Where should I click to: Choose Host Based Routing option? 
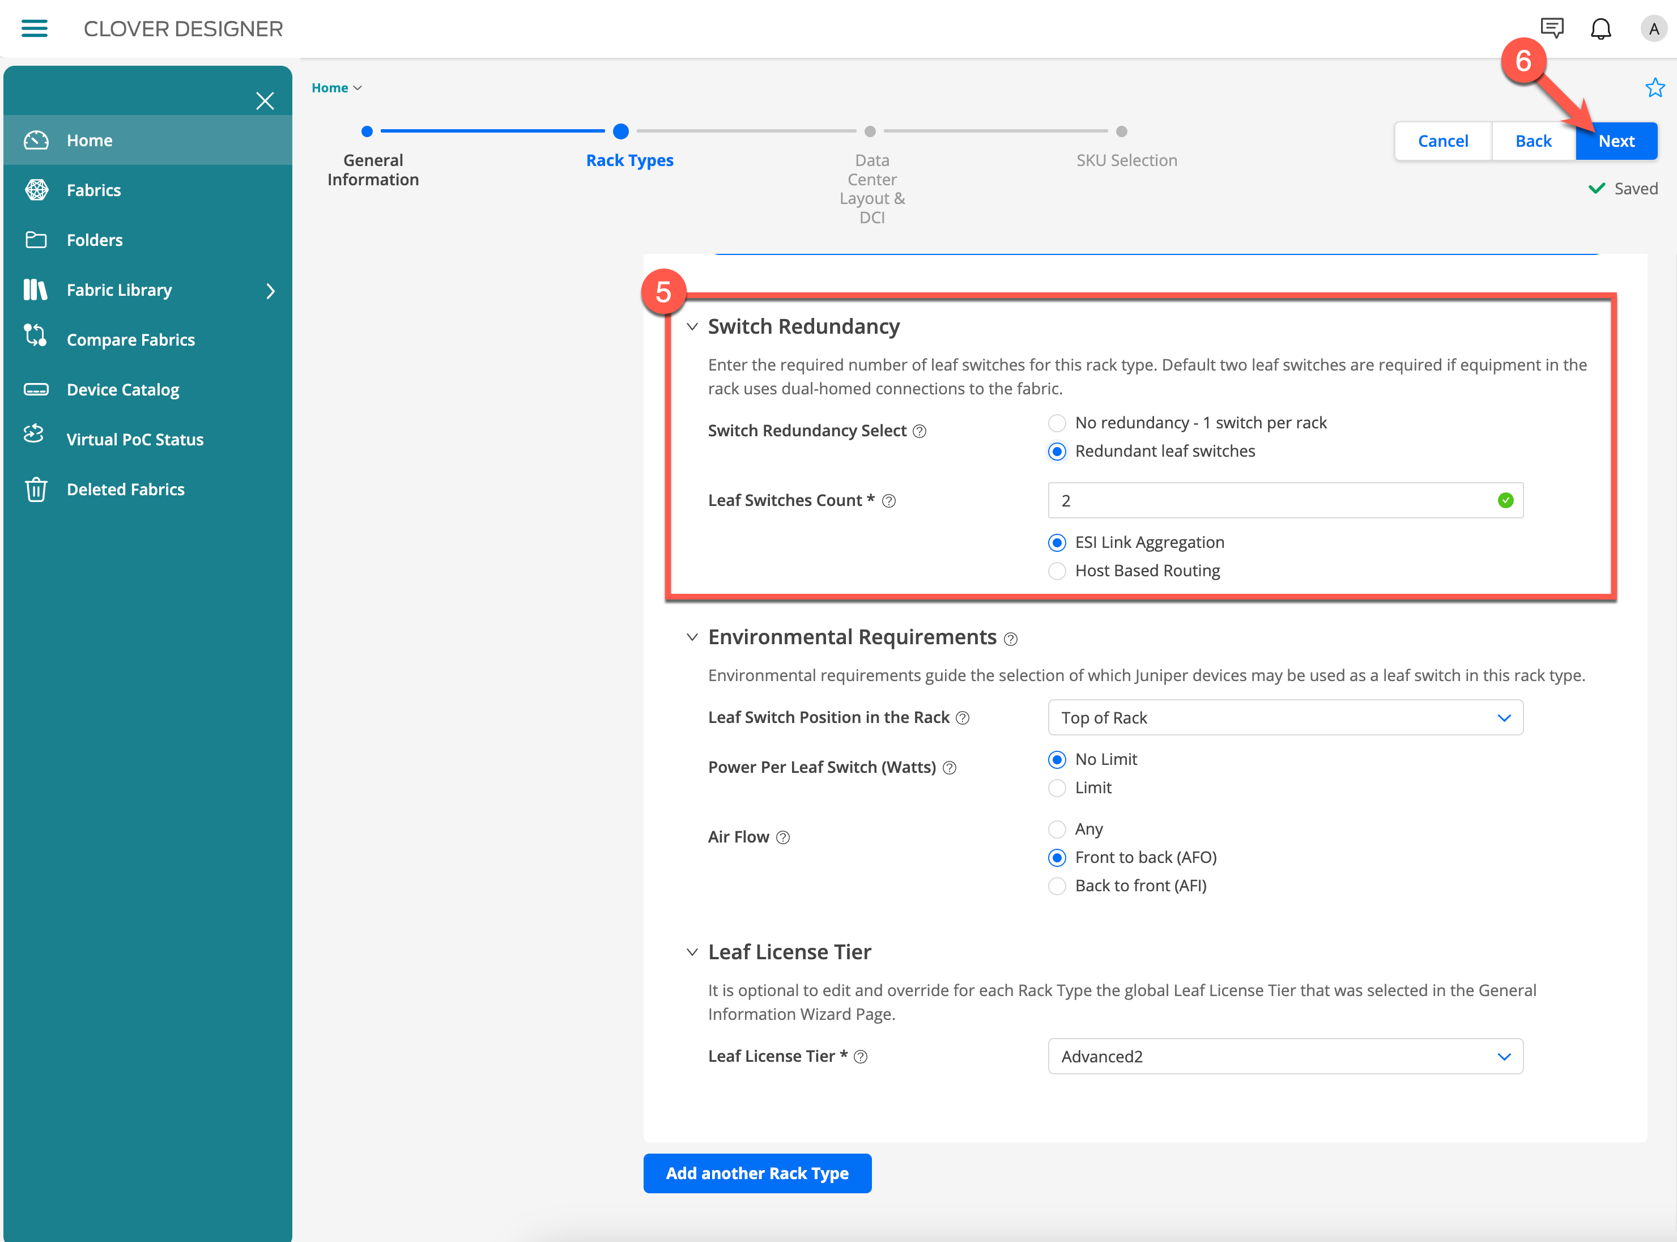click(1057, 571)
